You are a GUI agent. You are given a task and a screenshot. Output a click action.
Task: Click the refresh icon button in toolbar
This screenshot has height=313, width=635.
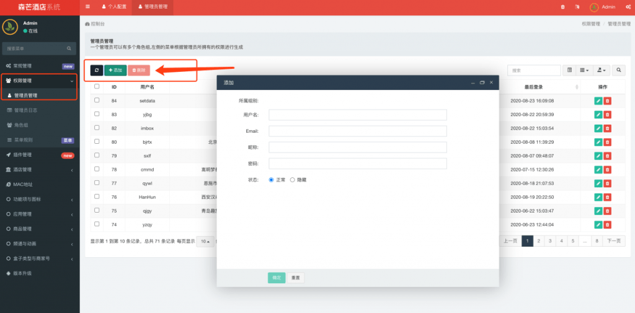[97, 71]
